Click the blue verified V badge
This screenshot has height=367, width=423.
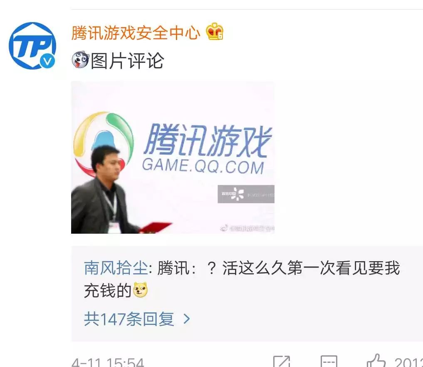47,61
